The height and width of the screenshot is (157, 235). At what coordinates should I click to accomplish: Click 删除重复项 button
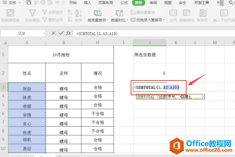[142, 12]
